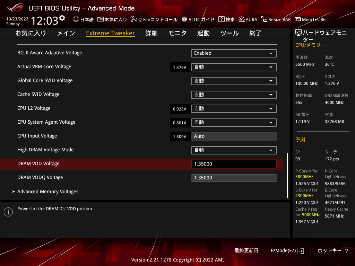
Task: Click the 5071 MHz heavy cache value
Action: 335,216
